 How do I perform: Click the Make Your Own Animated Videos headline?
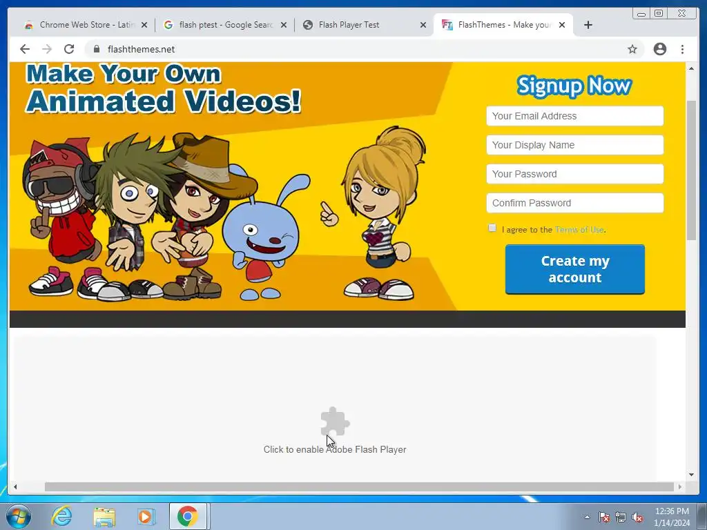pyautogui.click(x=163, y=88)
